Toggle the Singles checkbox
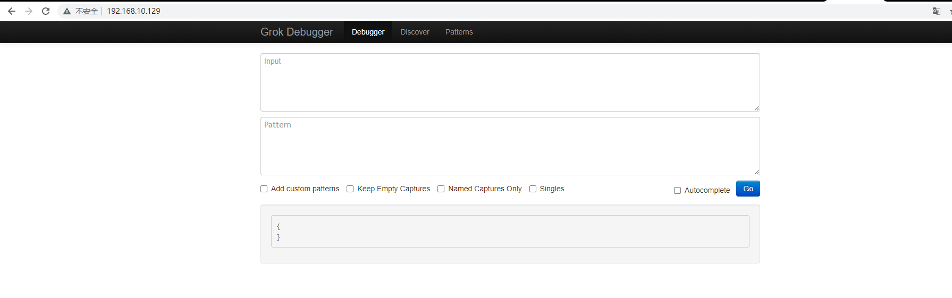This screenshot has width=952, height=298. (x=533, y=189)
